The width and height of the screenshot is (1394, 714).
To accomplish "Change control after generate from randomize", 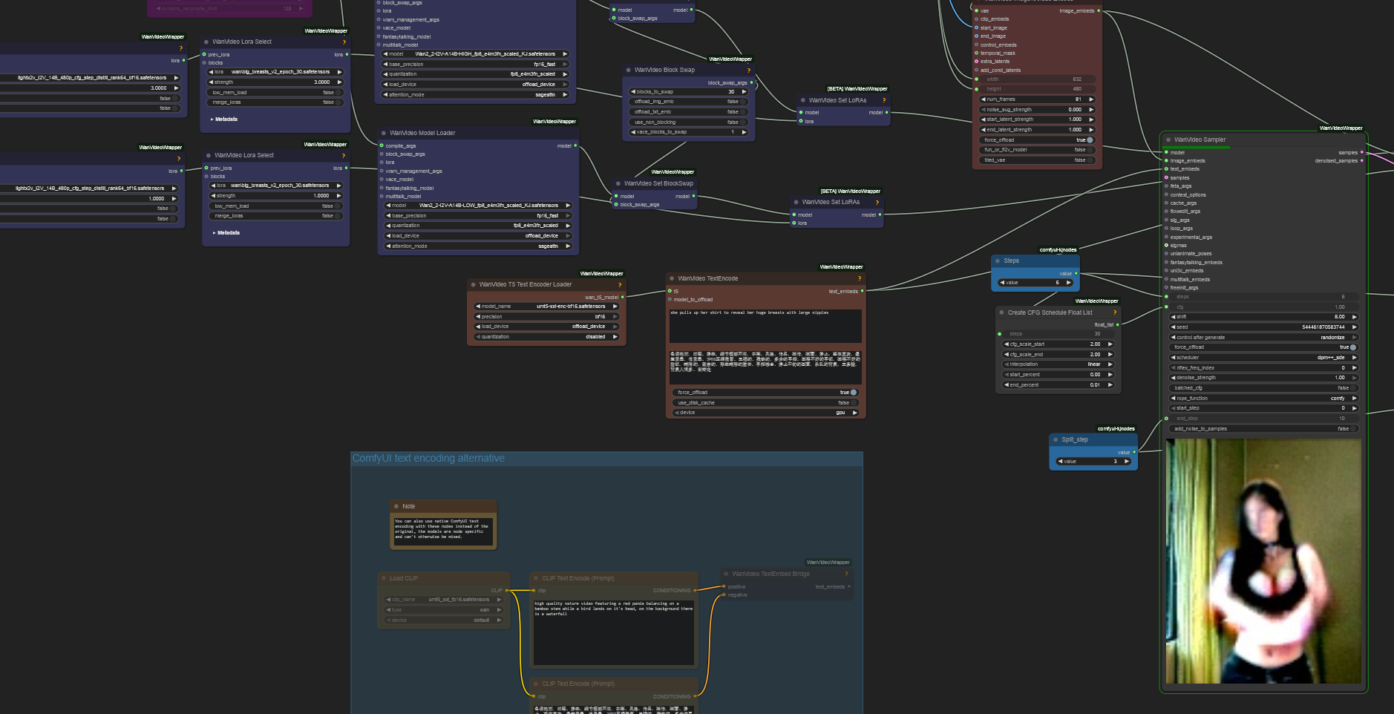I will 1264,337.
